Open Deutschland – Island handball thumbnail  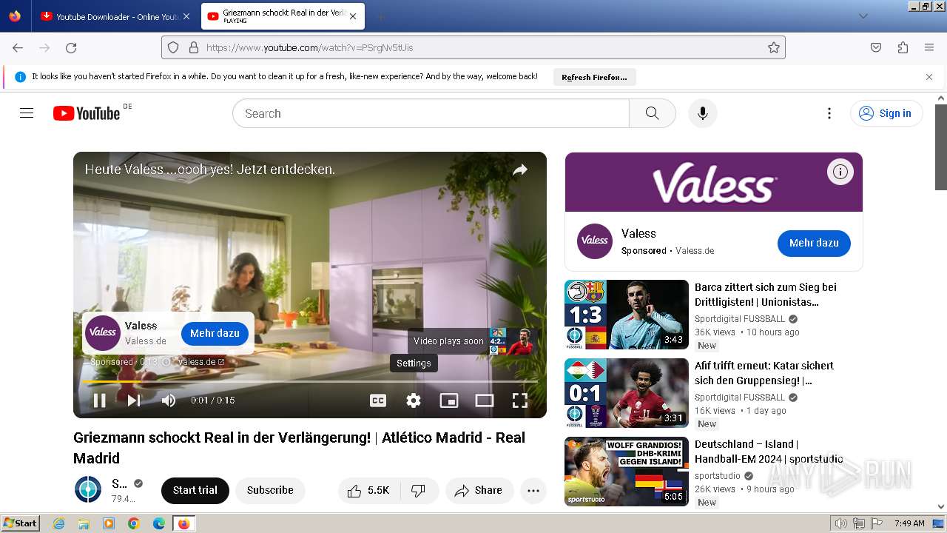coord(627,472)
